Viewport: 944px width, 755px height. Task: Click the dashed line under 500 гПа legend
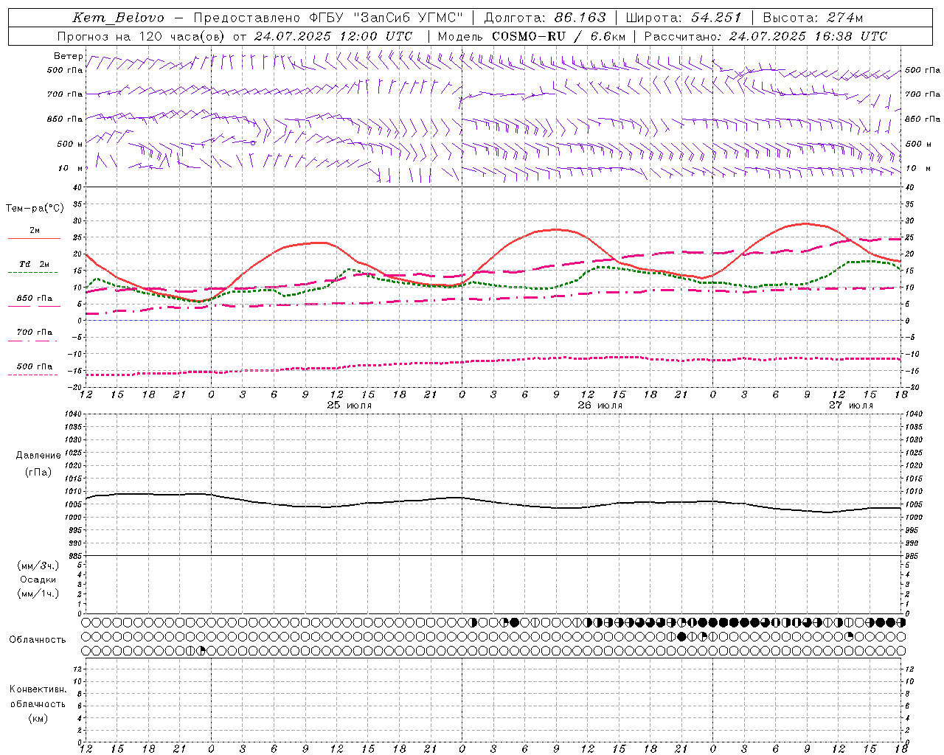33,375
